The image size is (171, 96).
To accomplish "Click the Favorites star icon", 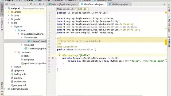I will pyautogui.click(x=2, y=94).
